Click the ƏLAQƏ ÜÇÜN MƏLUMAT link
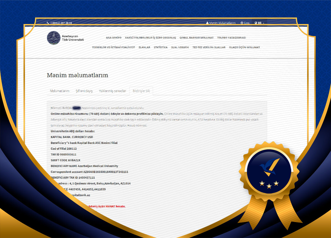 [x=244, y=47]
